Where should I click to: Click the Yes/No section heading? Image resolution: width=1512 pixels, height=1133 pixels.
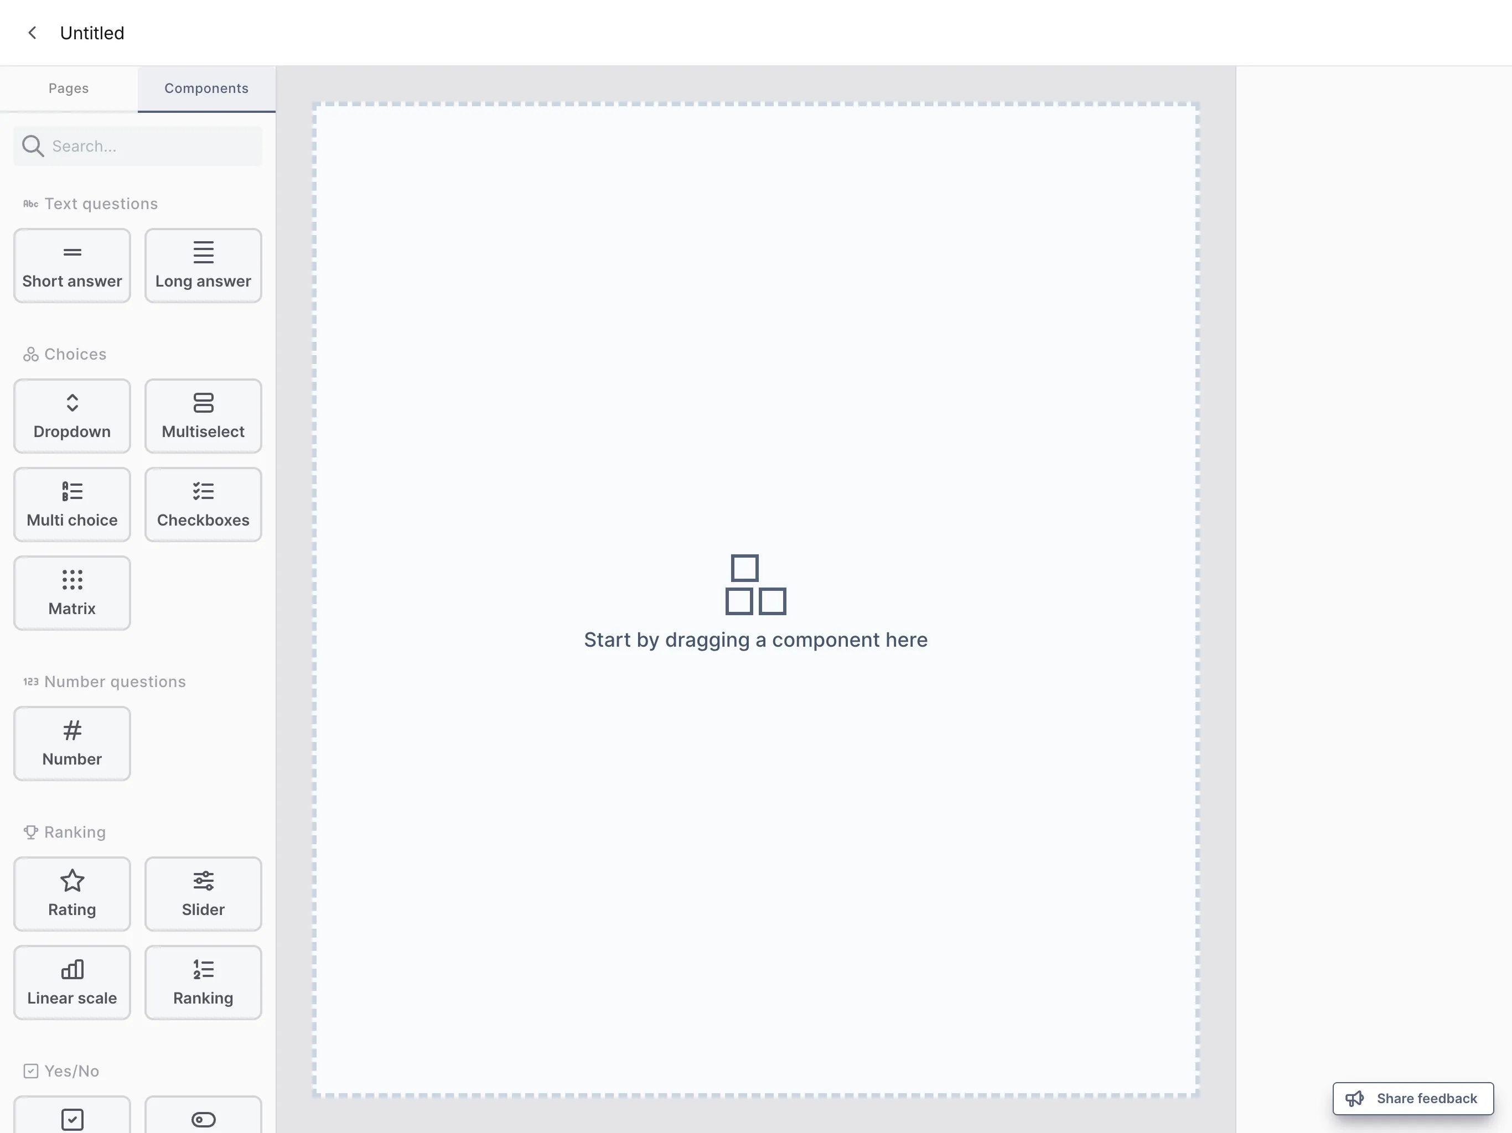(x=72, y=1071)
